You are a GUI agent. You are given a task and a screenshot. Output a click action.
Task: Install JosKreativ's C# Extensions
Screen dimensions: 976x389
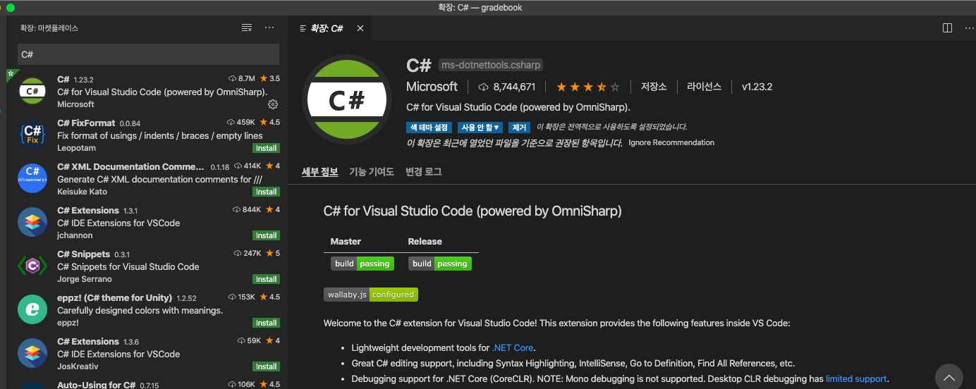(266, 366)
